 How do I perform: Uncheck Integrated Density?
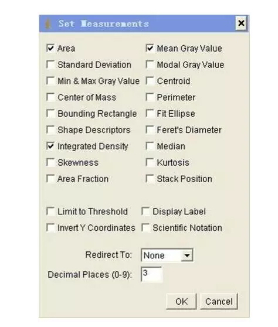click(50, 146)
